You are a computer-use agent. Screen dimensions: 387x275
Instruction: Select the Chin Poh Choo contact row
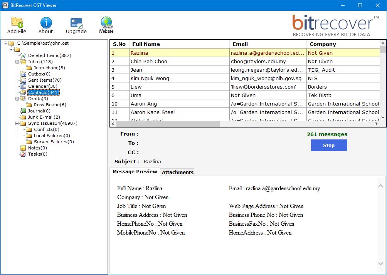[245, 61]
